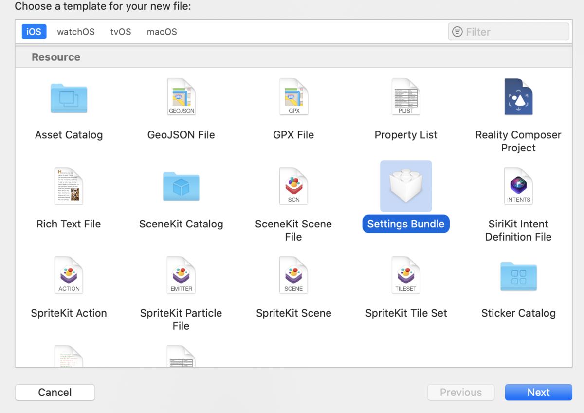Click the 'SceneKit Scene File' label
This screenshot has height=413, width=584.
[293, 230]
